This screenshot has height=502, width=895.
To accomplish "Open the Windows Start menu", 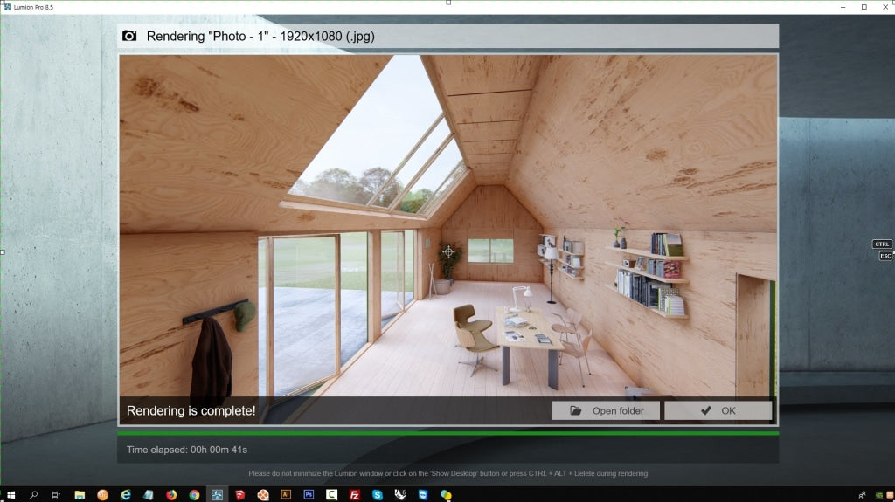I will (x=10, y=494).
